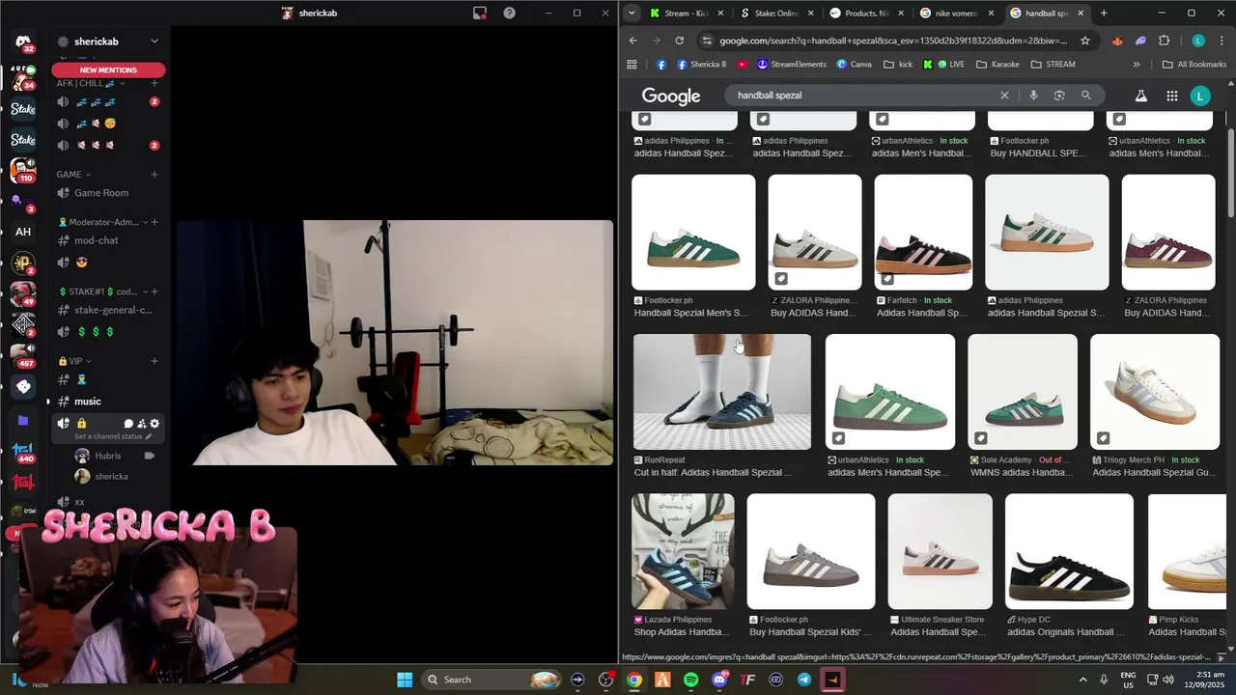Open Canva bookmark
1236x695 pixels.
point(855,65)
